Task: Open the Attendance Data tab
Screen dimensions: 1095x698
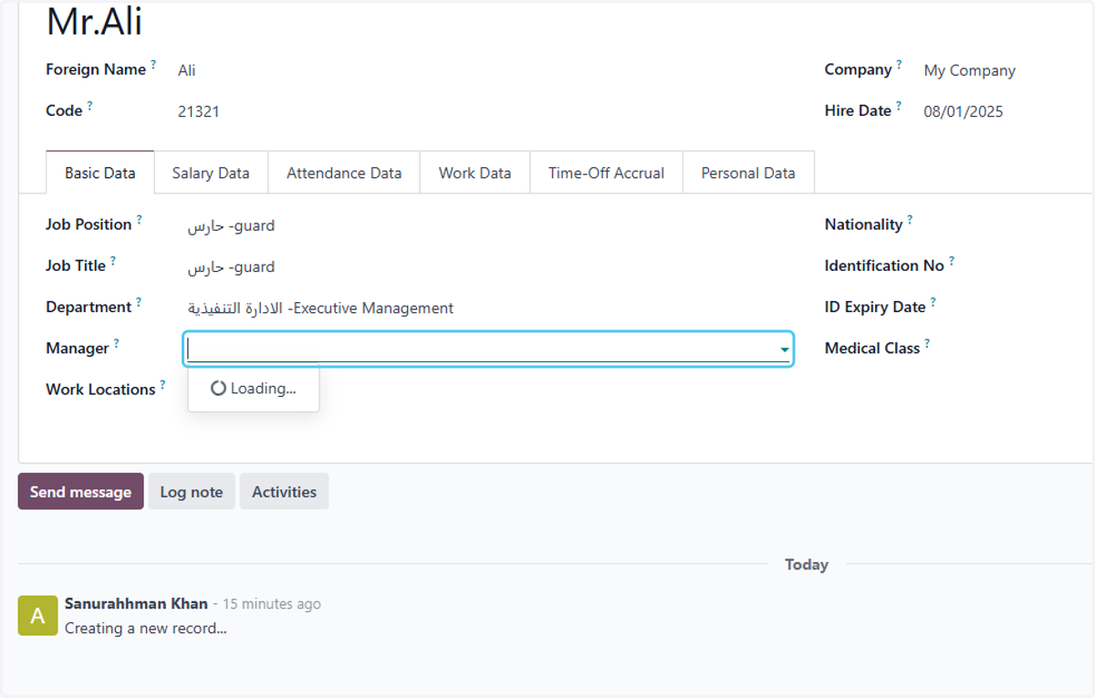Action: 344,172
